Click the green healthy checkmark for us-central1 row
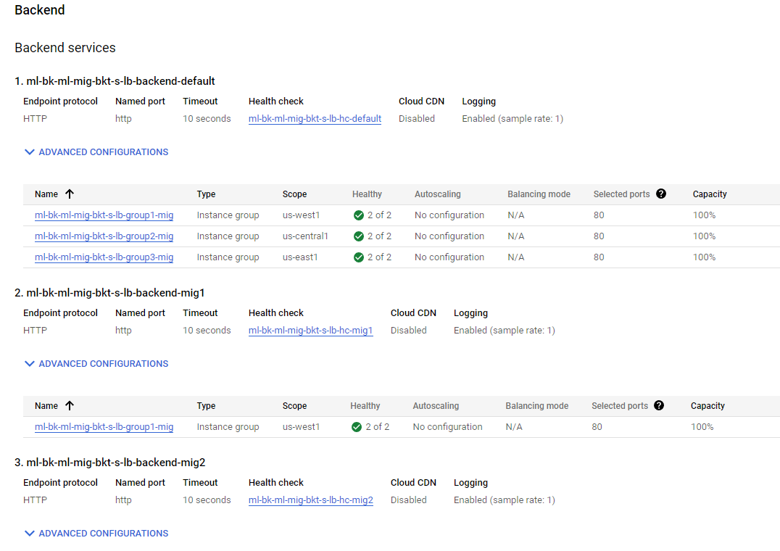Viewport: 780px width, 551px height. (359, 236)
